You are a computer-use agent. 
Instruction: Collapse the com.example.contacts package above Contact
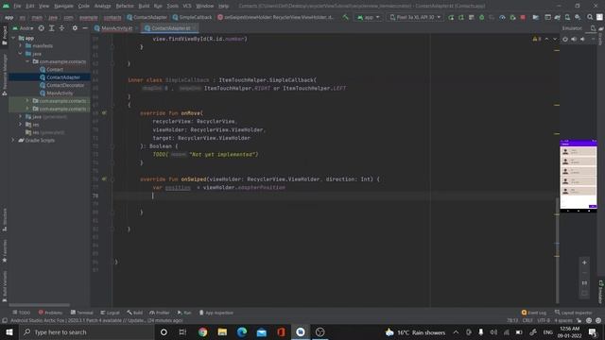[27, 61]
